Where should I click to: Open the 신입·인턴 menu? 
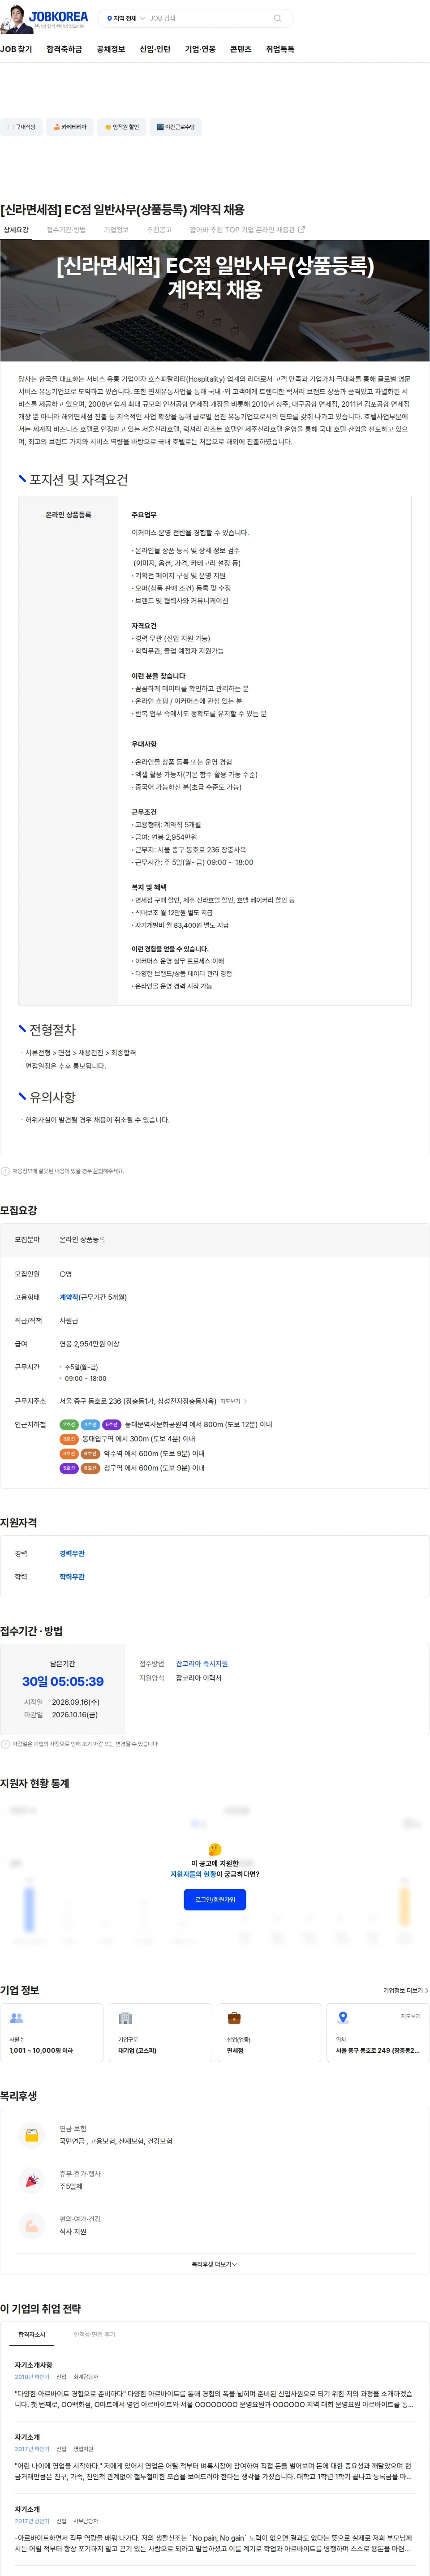[155, 49]
